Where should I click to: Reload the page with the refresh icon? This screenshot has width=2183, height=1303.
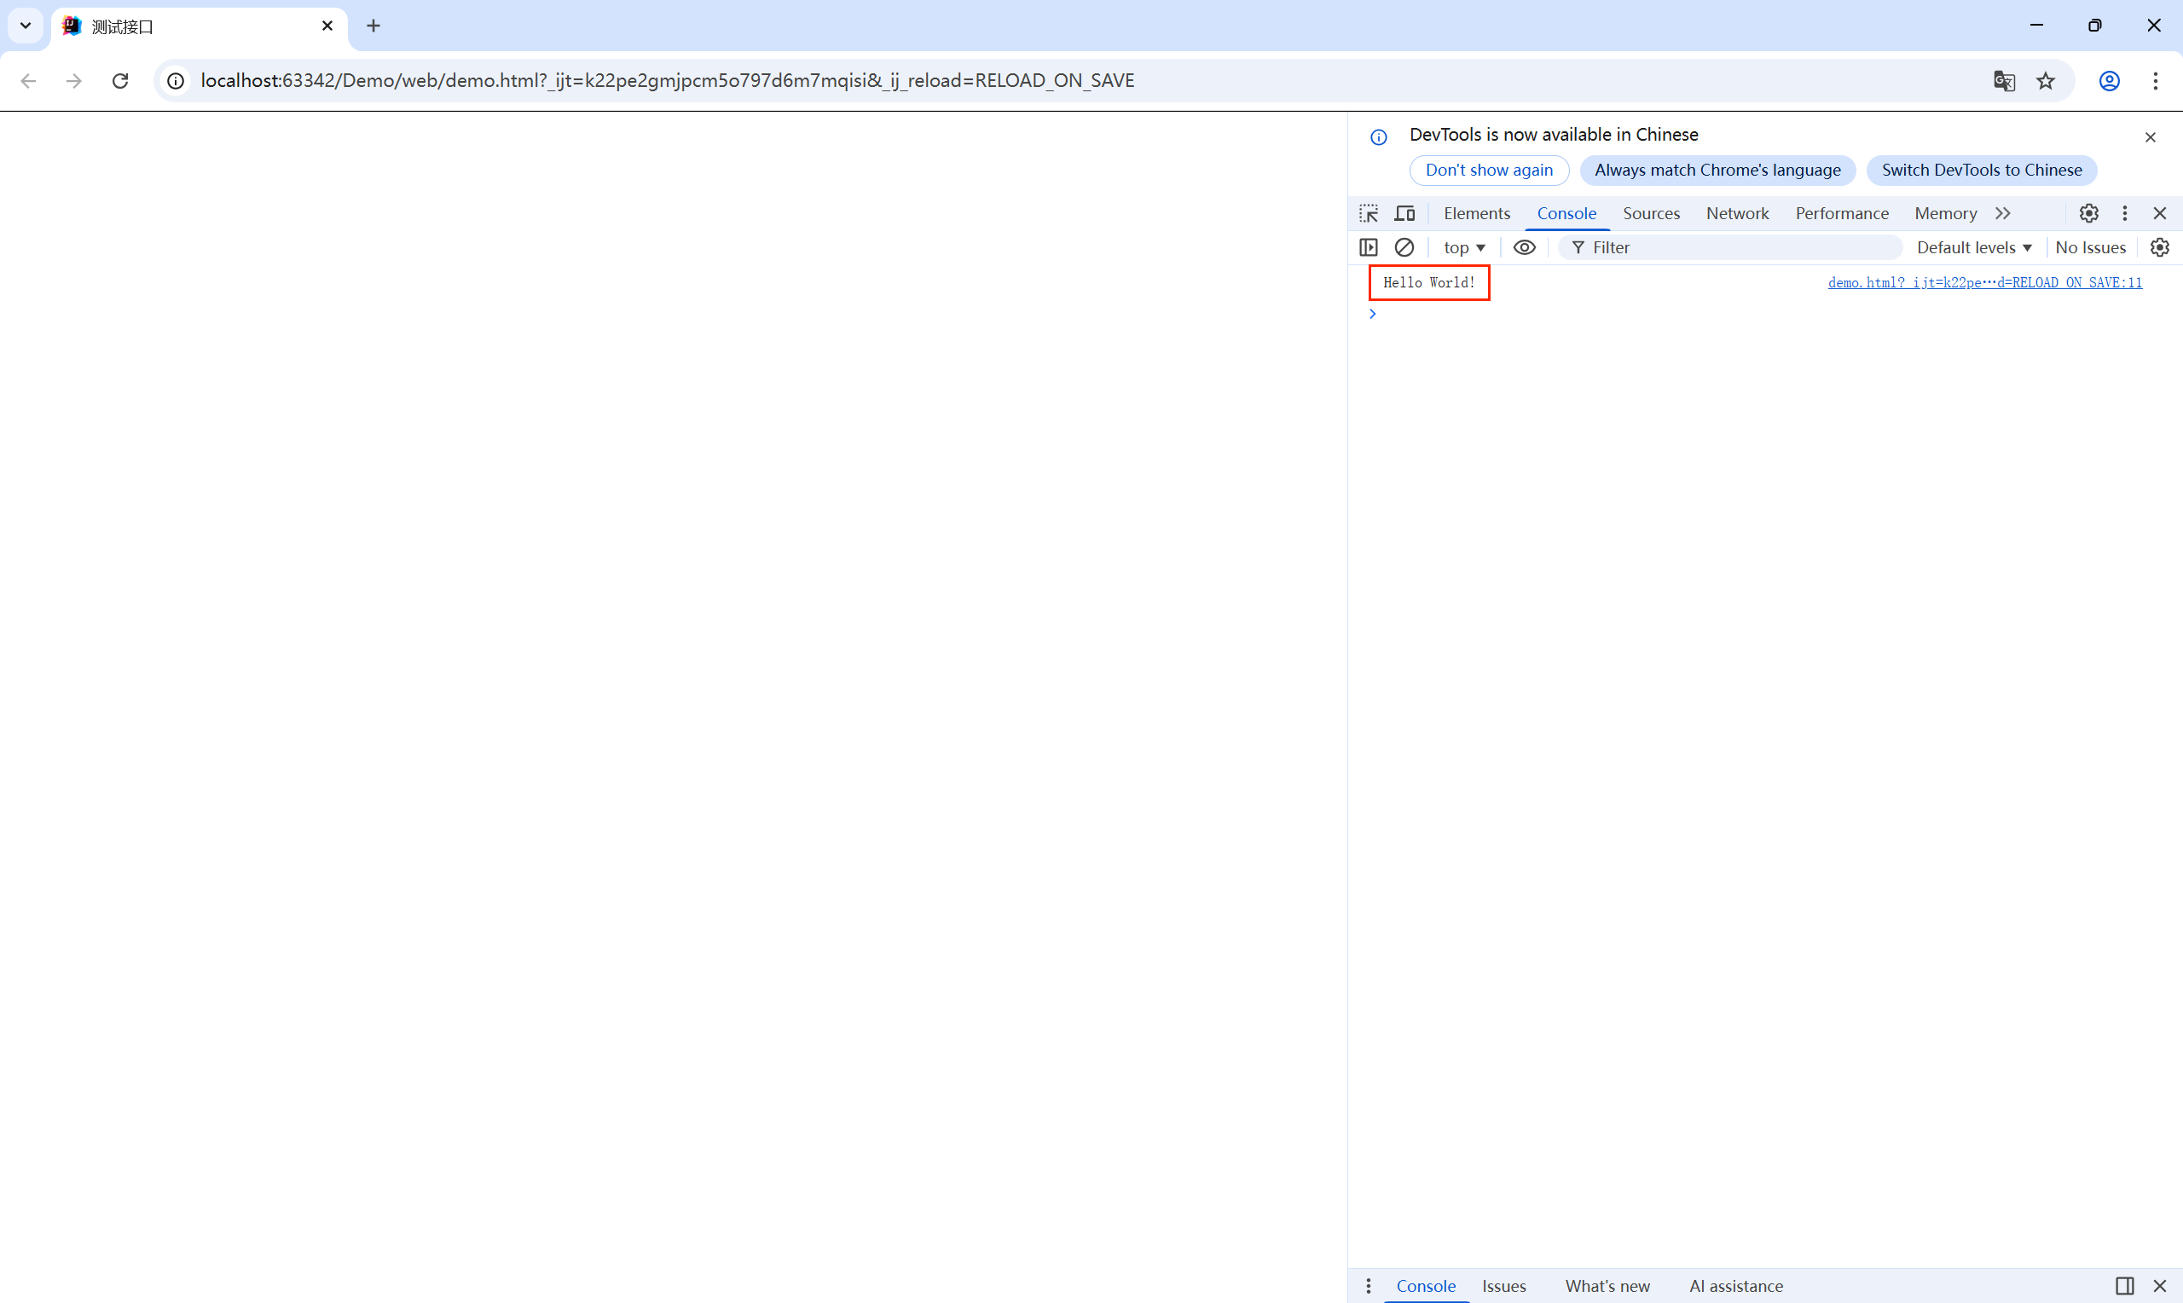pyautogui.click(x=120, y=81)
